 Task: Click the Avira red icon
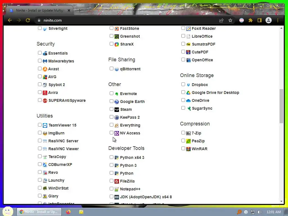click(45, 93)
